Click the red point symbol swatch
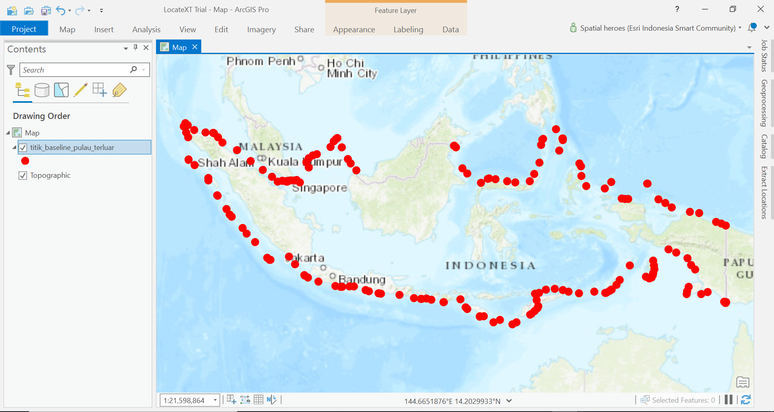This screenshot has height=412, width=774. click(x=25, y=161)
